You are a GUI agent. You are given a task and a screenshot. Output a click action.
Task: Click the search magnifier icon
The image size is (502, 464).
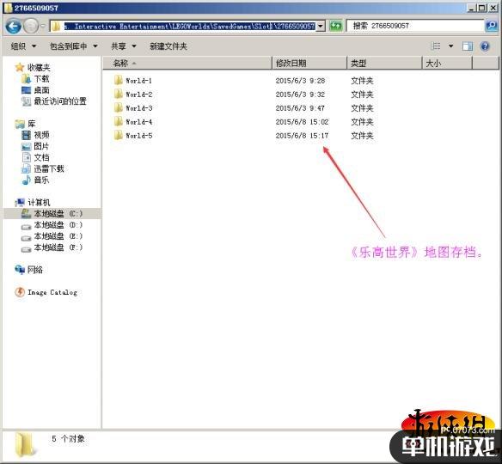491,26
